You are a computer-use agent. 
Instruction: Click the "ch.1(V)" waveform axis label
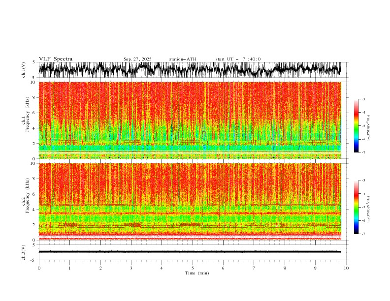24,70
